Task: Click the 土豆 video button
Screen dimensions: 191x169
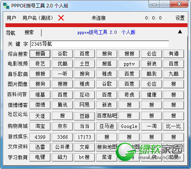Action: coord(85,64)
